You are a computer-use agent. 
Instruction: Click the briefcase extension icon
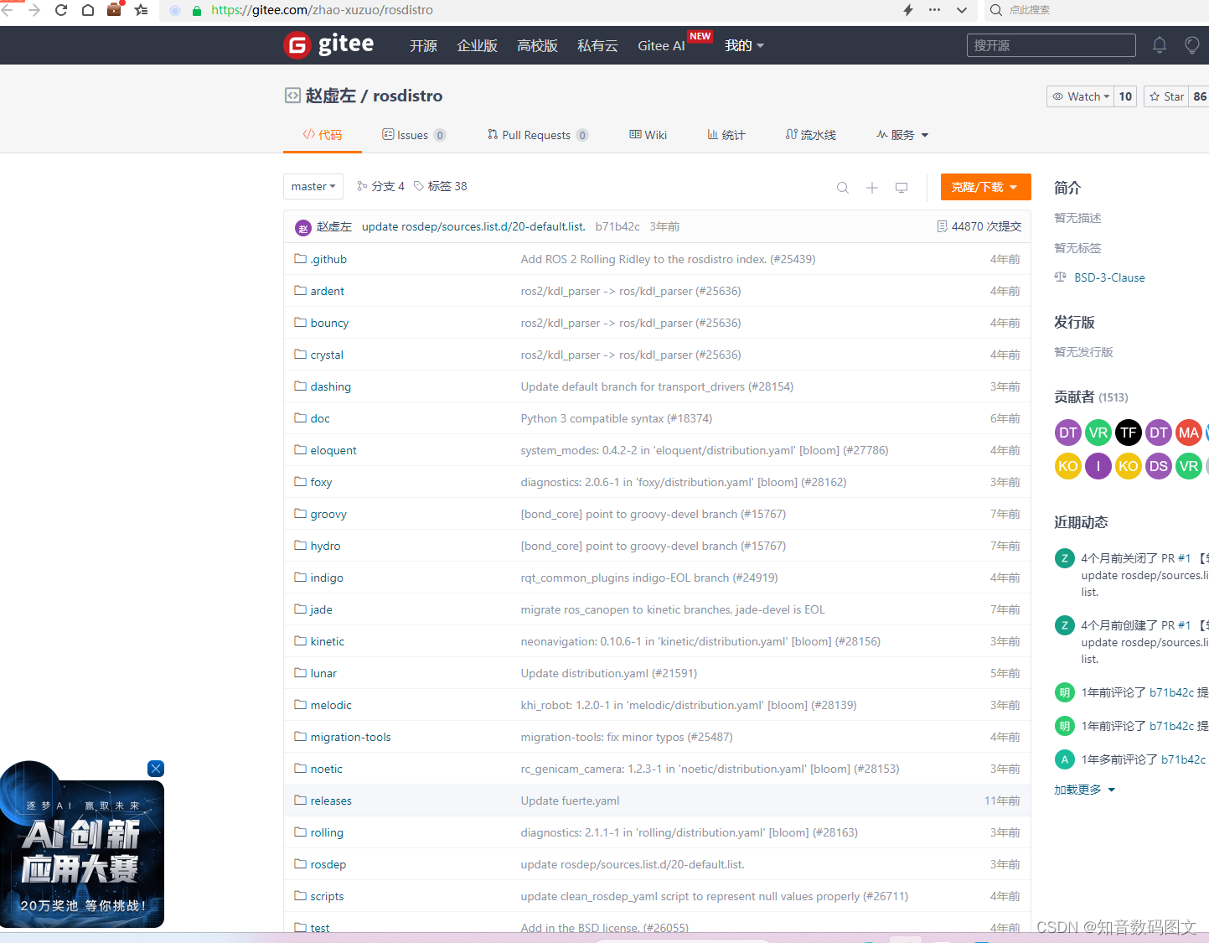coord(115,10)
